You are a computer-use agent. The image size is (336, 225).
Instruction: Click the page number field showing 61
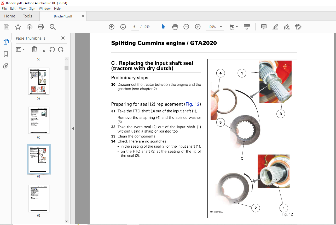135,27
